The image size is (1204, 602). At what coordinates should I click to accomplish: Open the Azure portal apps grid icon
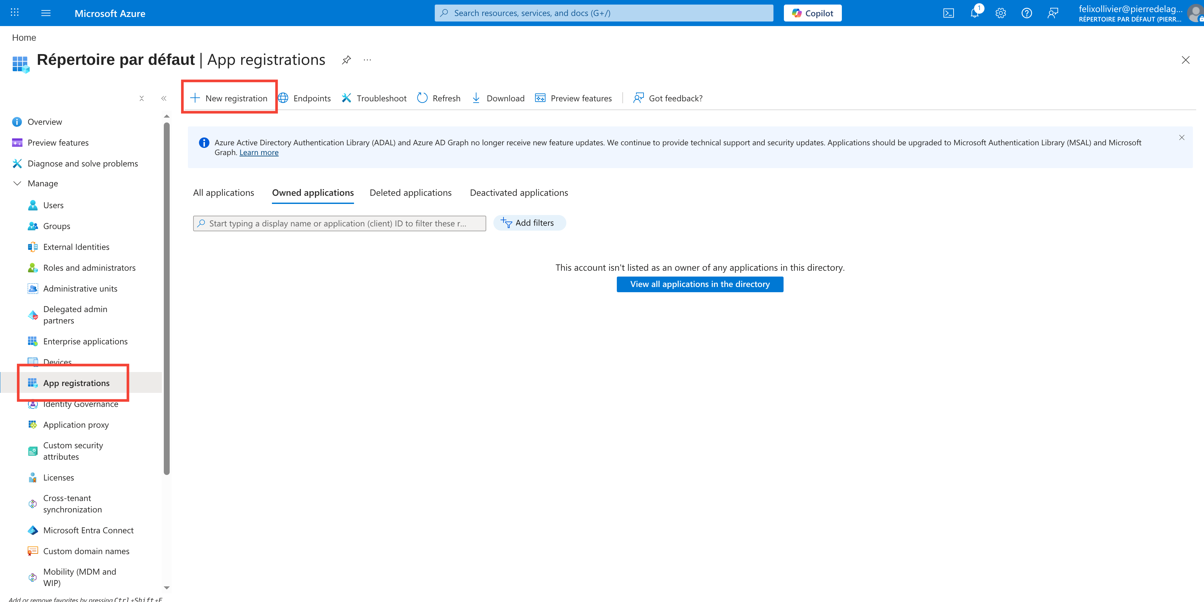(x=14, y=13)
